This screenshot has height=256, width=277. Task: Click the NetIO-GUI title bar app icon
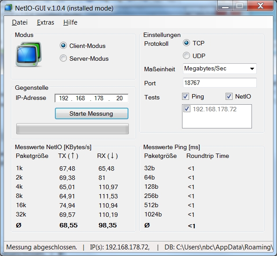point(8,8)
